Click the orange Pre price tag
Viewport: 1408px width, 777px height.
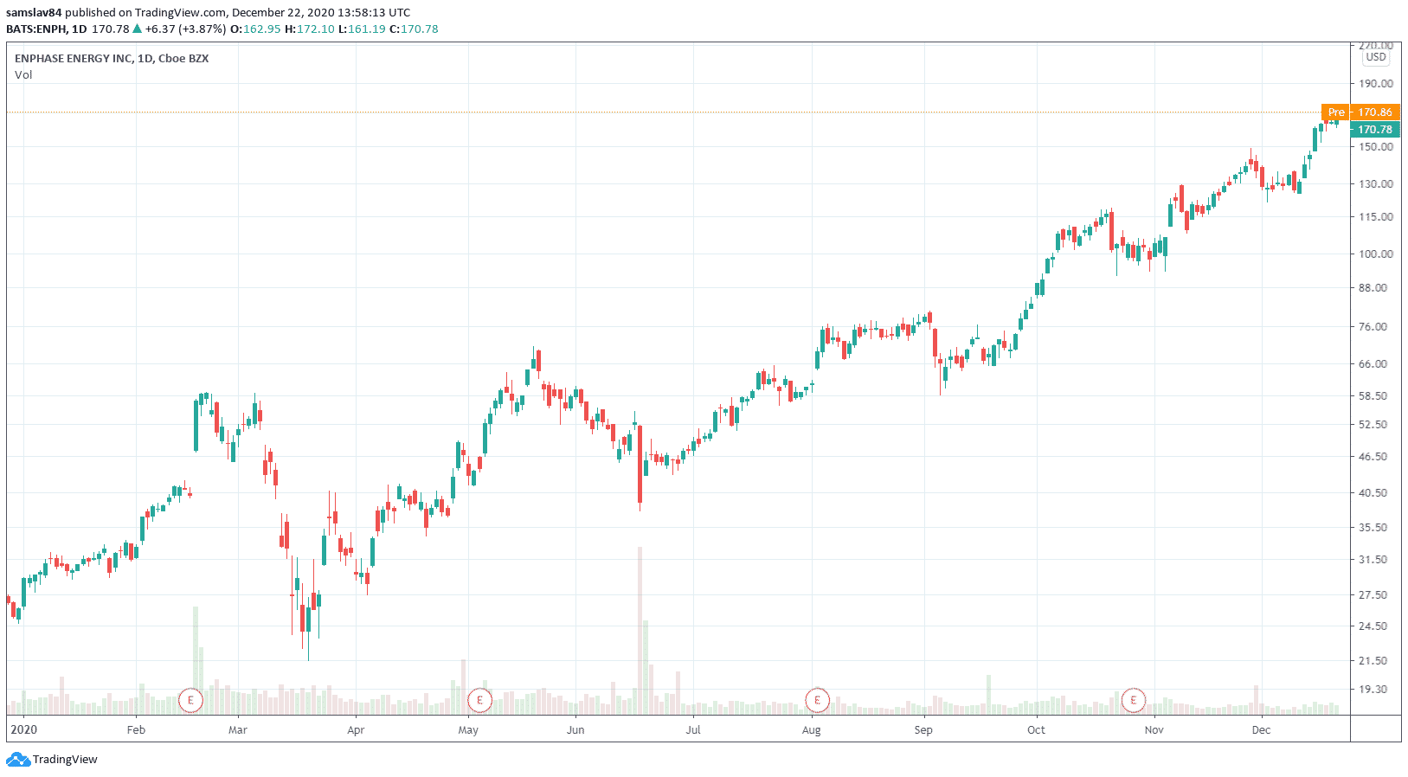(x=1336, y=112)
